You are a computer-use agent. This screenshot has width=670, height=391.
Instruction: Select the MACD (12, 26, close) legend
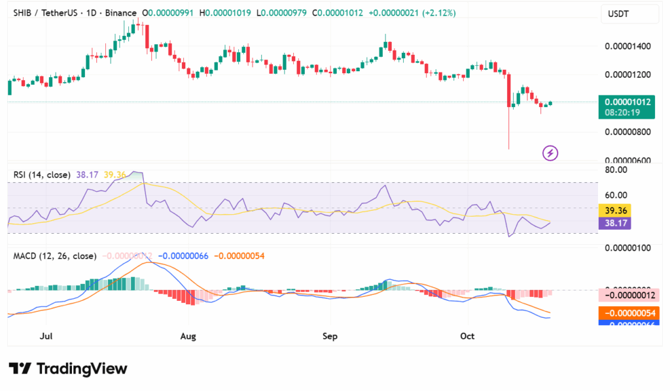click(x=54, y=256)
